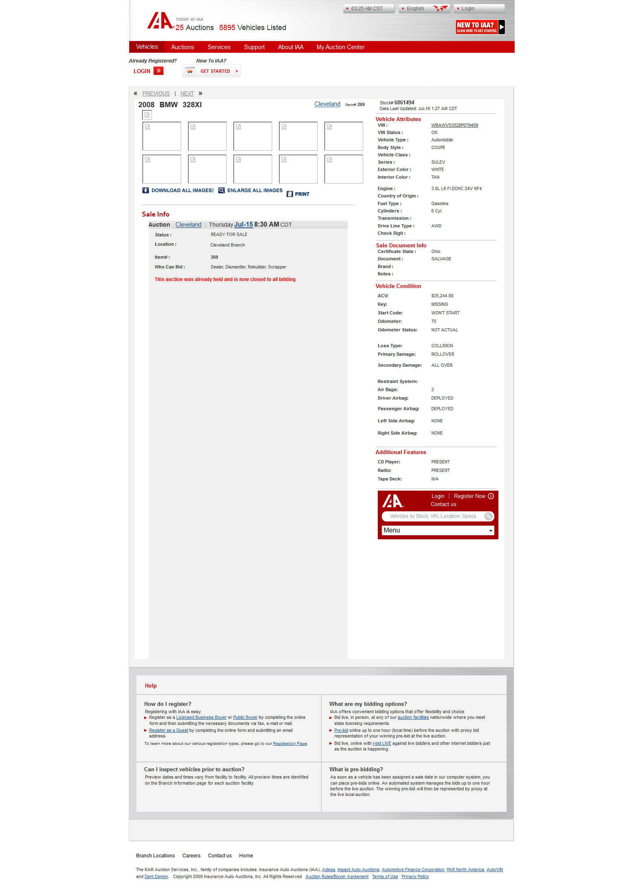Screen dimensions: 643x889
Task: Click the first thumbnail in the top row
Action: click(x=162, y=136)
